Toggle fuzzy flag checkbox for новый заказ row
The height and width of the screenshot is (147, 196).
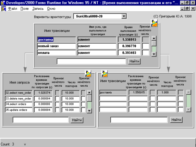pyautogui.click(x=146, y=46)
